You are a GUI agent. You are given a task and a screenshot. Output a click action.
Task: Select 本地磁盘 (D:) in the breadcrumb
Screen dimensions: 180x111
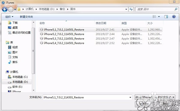[x=46, y=9]
